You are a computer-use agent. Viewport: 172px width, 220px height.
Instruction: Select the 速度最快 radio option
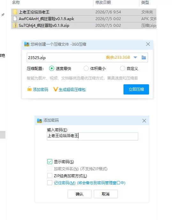point(52,68)
